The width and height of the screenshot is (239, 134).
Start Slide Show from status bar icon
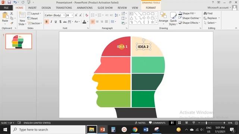193,122
